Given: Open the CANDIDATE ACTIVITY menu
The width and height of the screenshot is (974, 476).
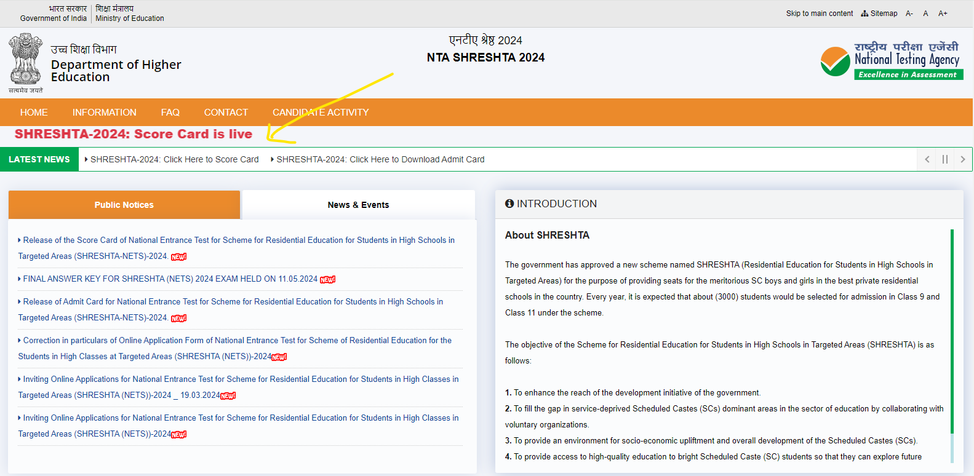Looking at the screenshot, I should (321, 113).
